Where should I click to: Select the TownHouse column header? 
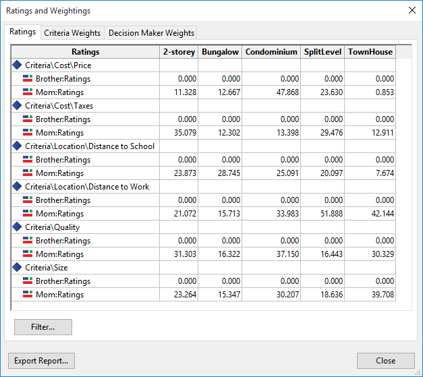(x=370, y=52)
